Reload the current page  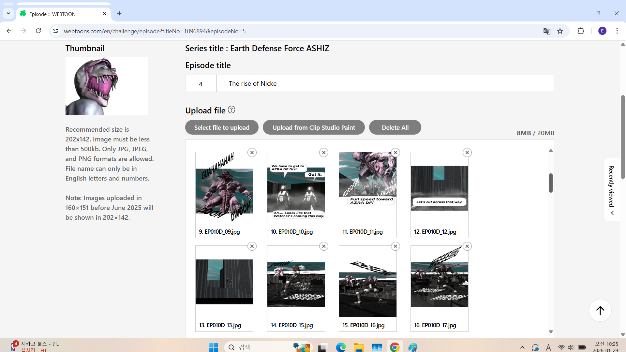coord(38,31)
